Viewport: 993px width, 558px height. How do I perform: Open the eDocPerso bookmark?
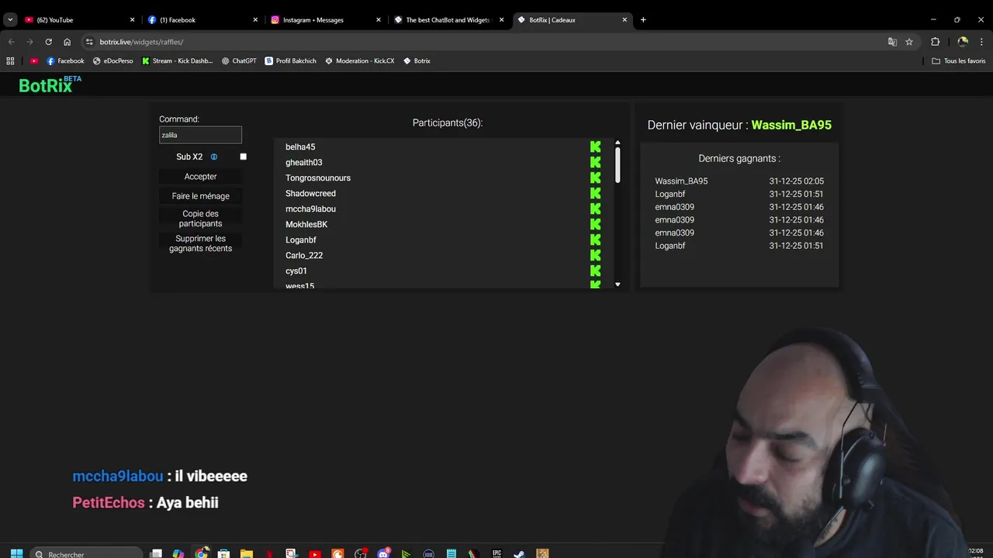pos(112,60)
